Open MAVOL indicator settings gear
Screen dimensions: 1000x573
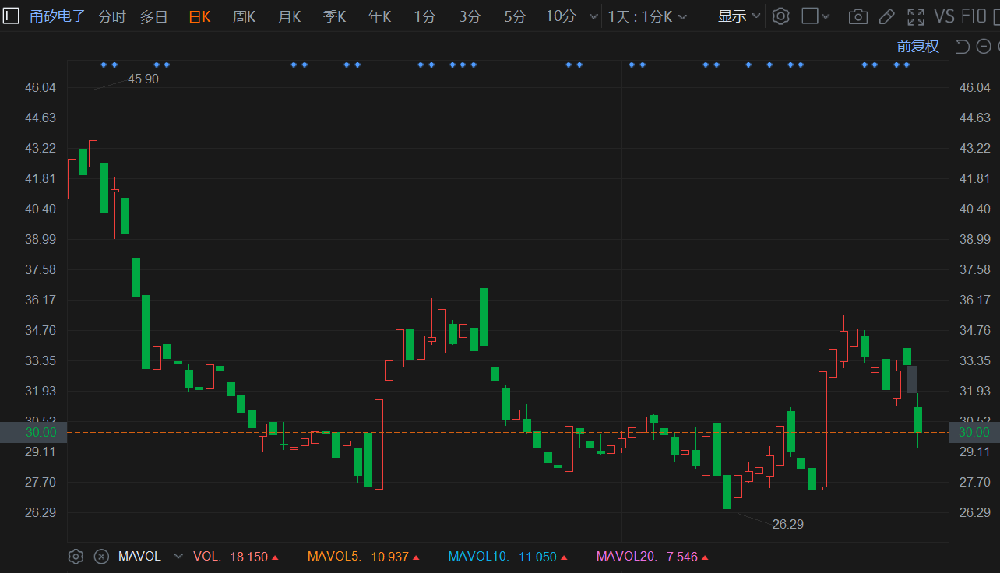point(76,557)
